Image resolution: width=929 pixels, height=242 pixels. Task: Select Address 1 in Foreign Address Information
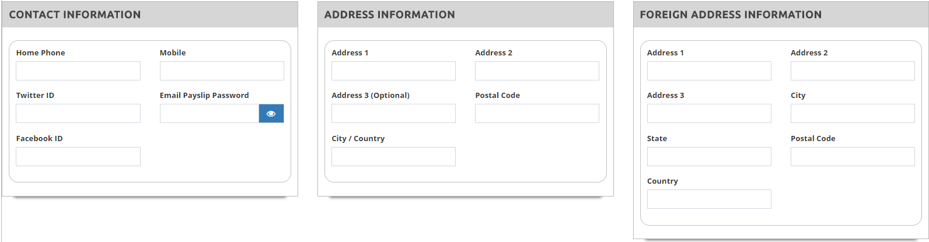click(709, 71)
